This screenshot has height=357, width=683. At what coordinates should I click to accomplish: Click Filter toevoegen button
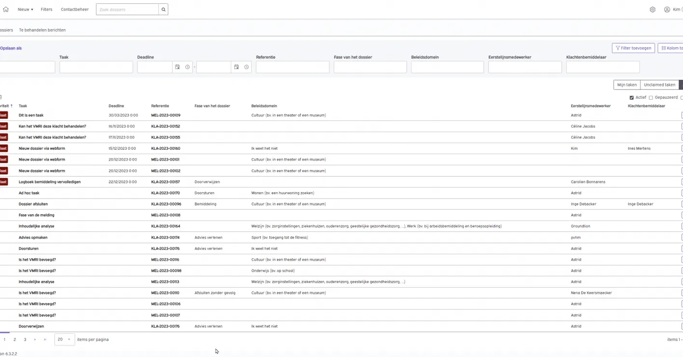click(633, 48)
